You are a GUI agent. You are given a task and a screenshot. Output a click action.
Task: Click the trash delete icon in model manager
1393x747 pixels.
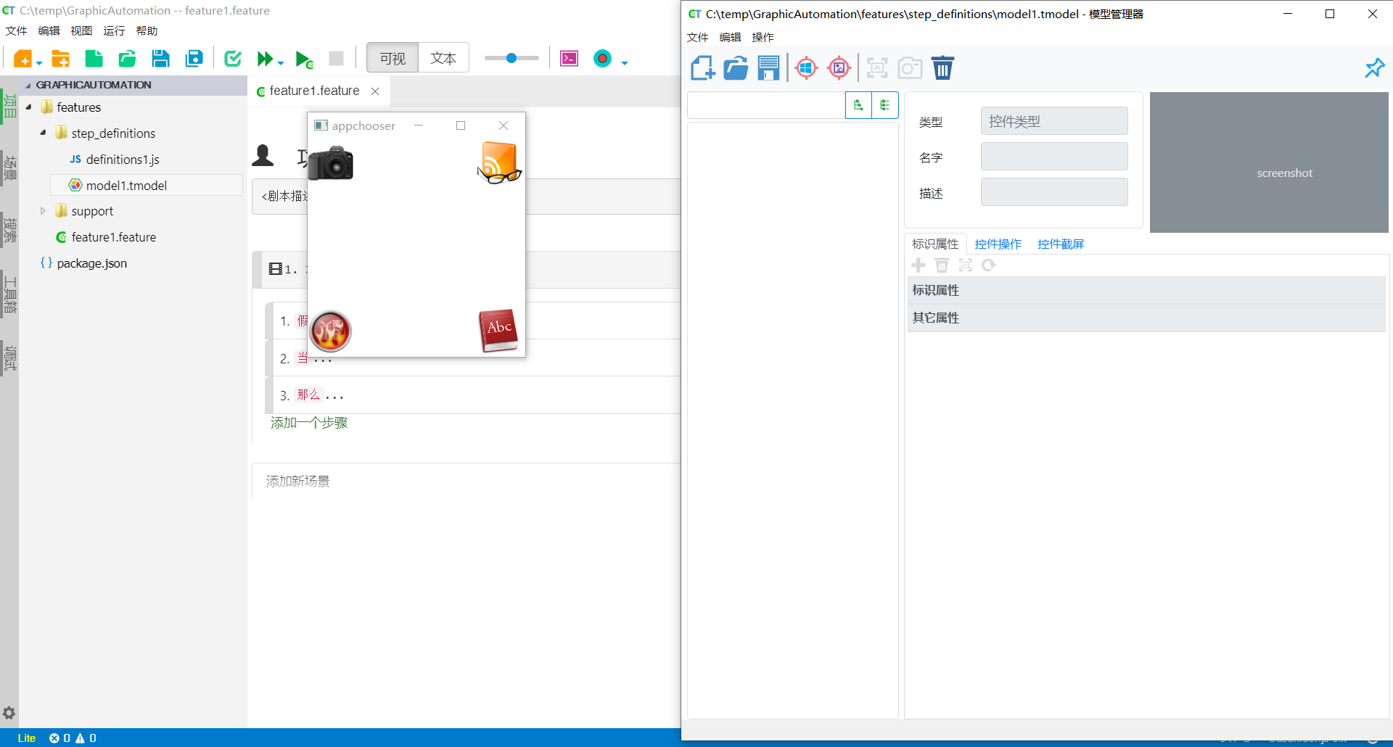[942, 68]
